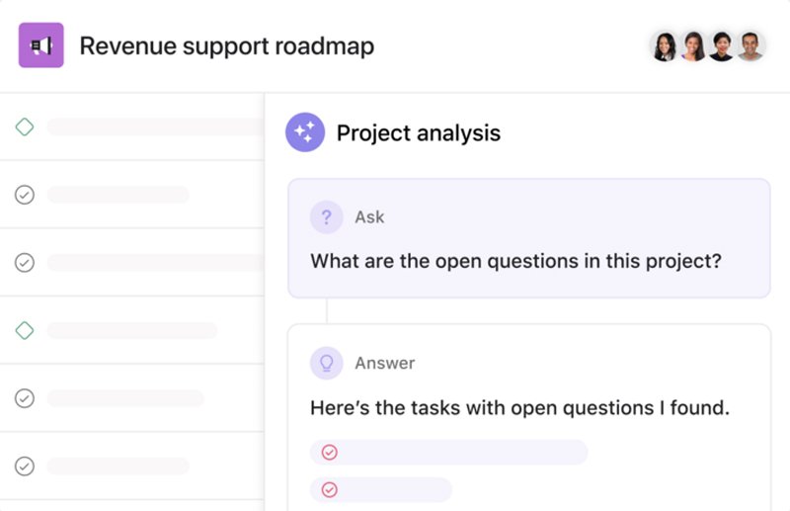790x511 pixels.
Task: Click the Project analysis sparkle icon
Action: 305,132
